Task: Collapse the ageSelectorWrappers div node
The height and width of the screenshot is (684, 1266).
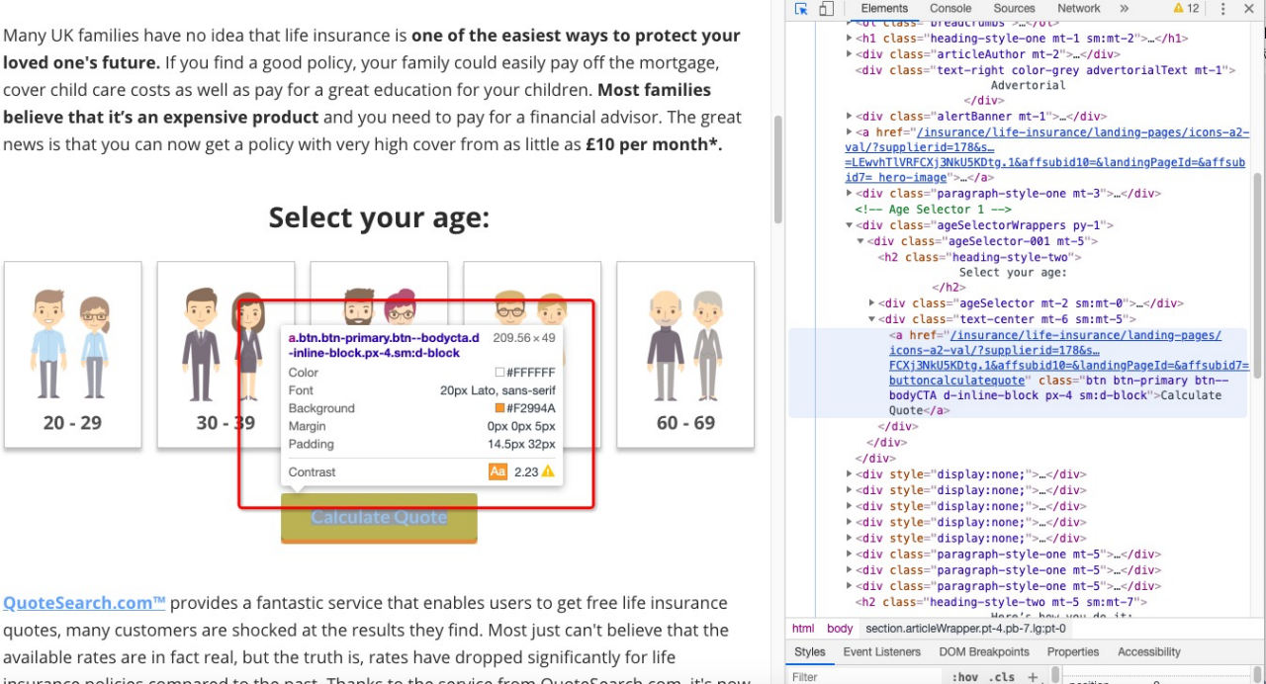Action: (x=849, y=225)
